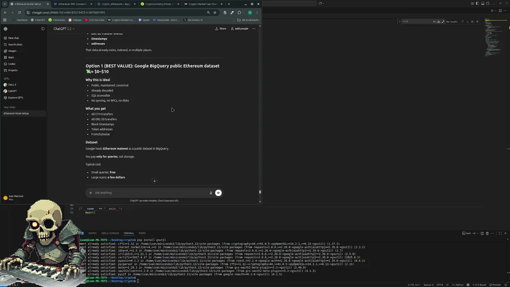Open the browser extensions puzzle icon

click(239, 12)
